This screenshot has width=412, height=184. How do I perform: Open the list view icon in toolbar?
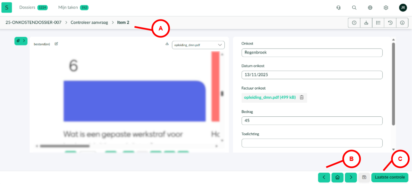click(378, 23)
